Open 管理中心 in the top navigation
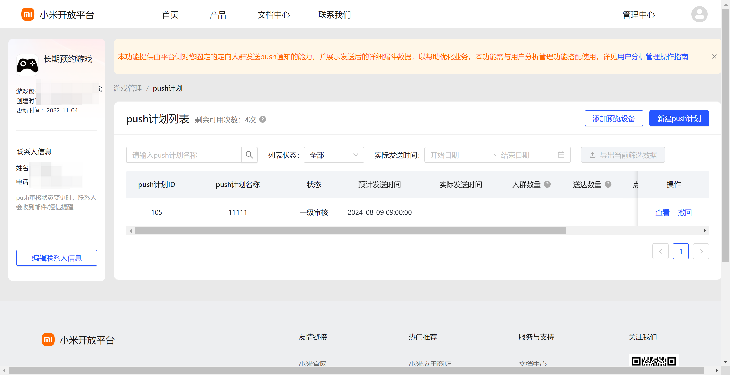 pyautogui.click(x=638, y=15)
